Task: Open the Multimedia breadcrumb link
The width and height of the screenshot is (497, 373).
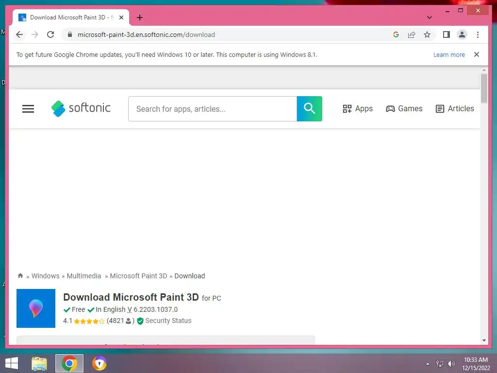Action: pyautogui.click(x=84, y=276)
